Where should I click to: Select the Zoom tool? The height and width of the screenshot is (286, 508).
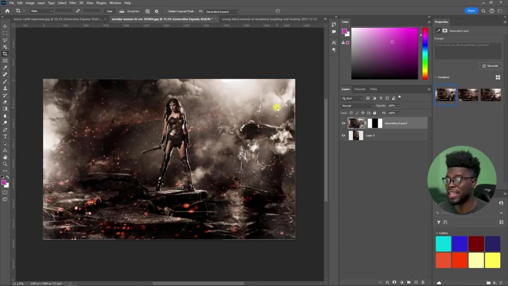click(x=5, y=164)
